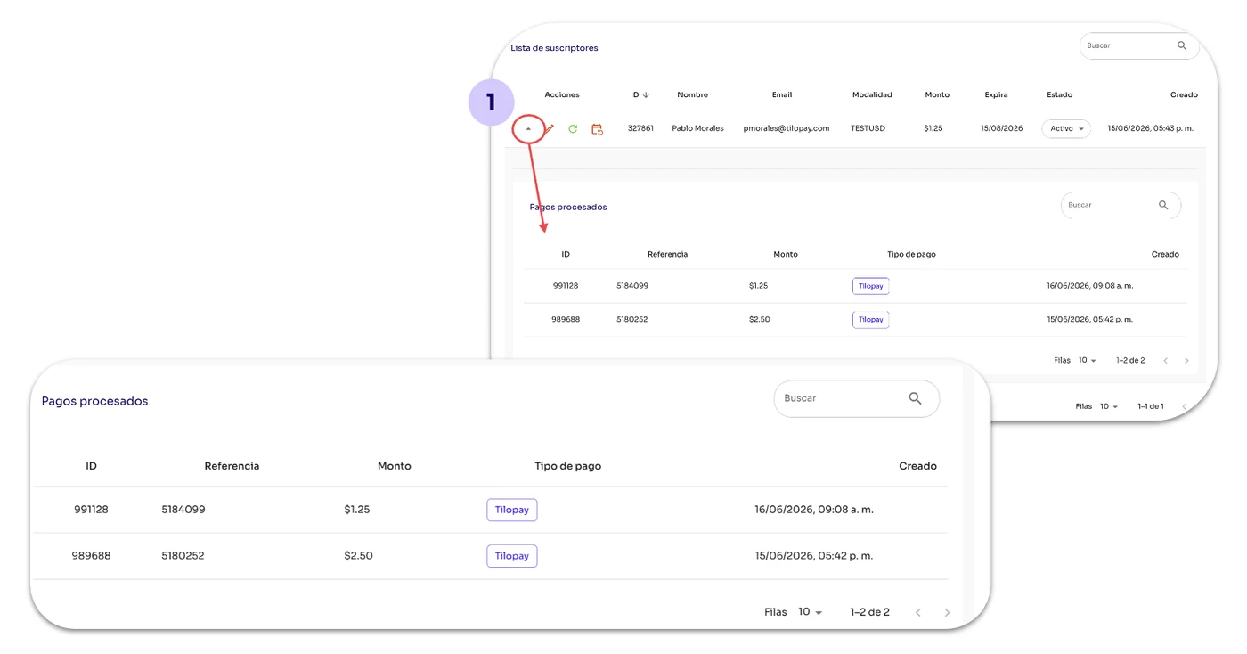This screenshot has height=654, width=1247.
Task: Click the Expira column header
Action: click(x=996, y=94)
